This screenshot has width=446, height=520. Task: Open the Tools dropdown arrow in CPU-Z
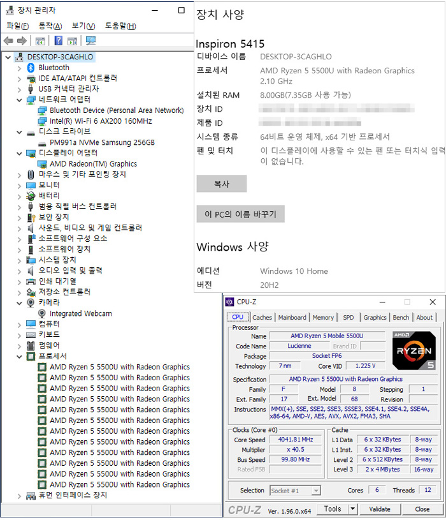tap(352, 509)
